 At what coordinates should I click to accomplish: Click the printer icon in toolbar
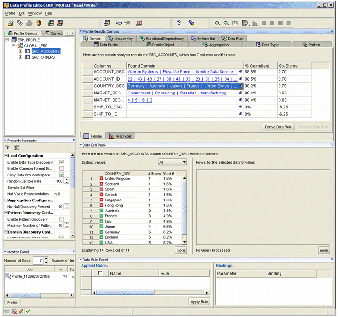(29, 23)
